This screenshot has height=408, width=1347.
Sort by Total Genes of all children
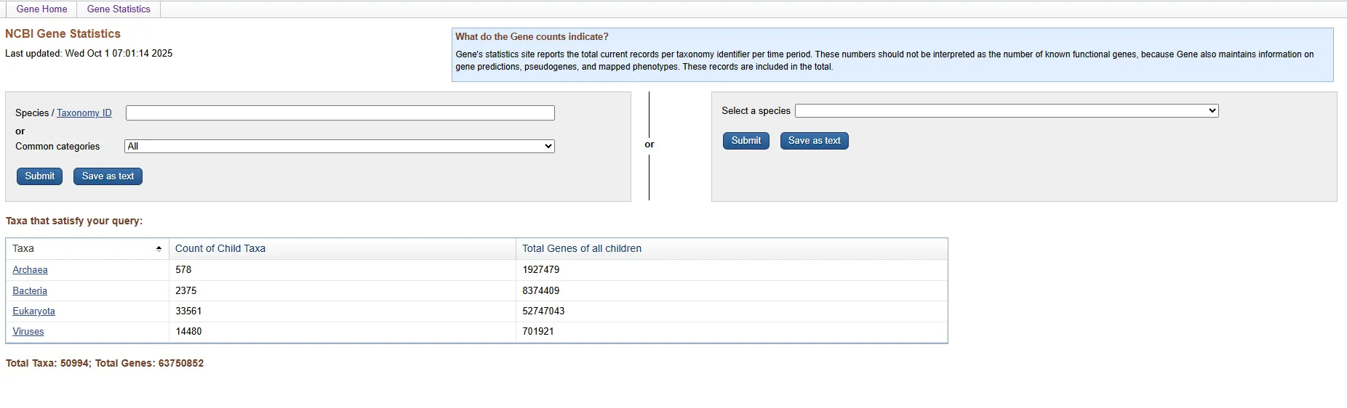point(582,248)
